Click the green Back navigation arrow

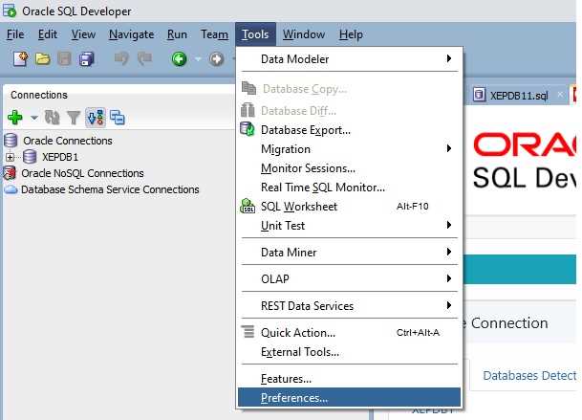[179, 58]
